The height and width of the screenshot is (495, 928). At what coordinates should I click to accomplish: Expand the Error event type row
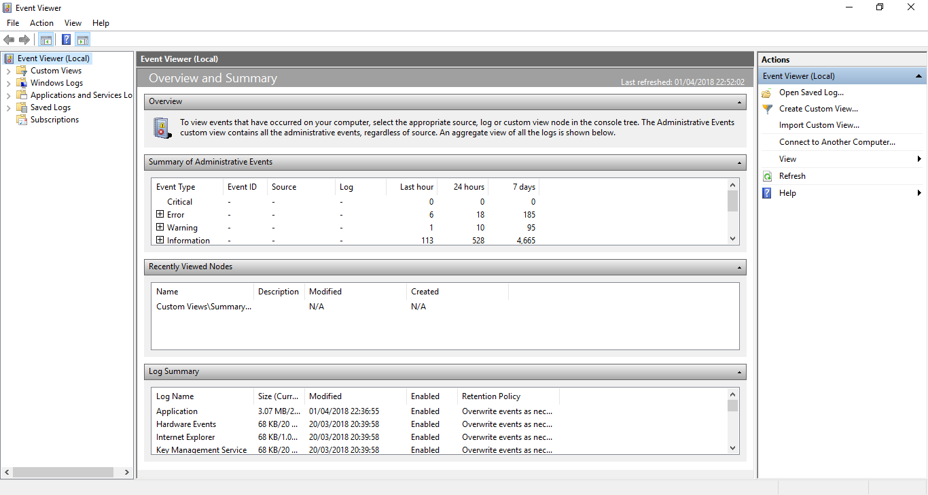[x=160, y=214]
